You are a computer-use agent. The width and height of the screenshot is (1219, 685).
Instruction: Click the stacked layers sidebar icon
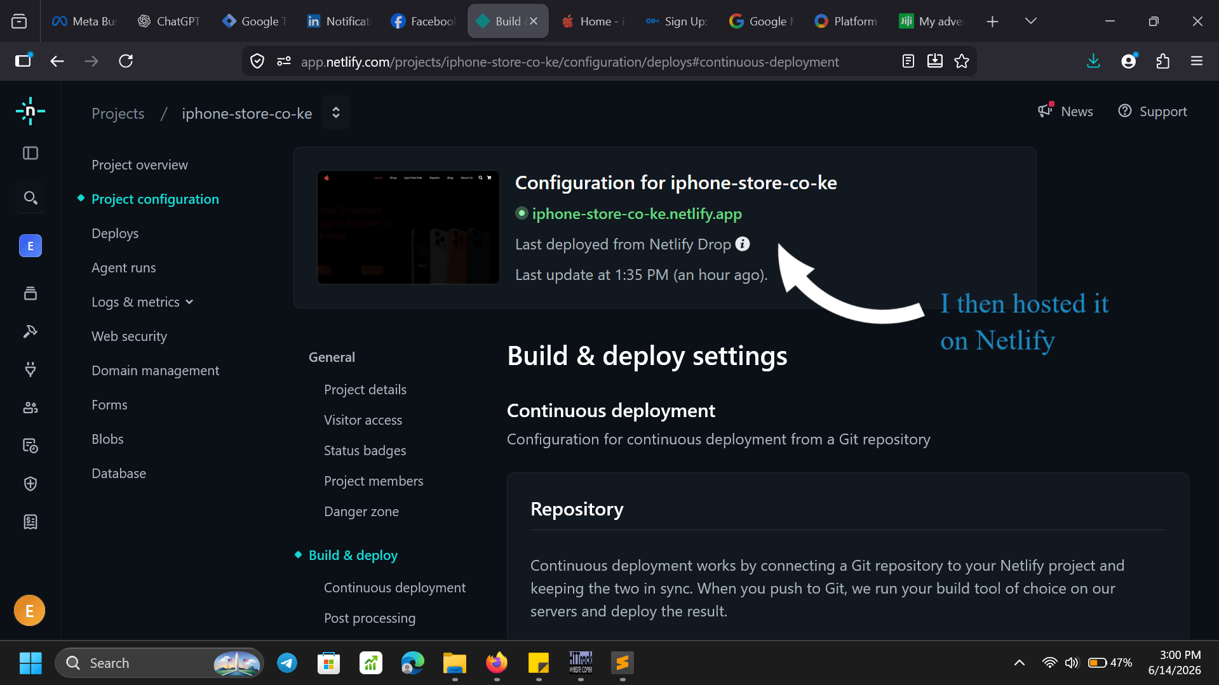[x=30, y=293]
